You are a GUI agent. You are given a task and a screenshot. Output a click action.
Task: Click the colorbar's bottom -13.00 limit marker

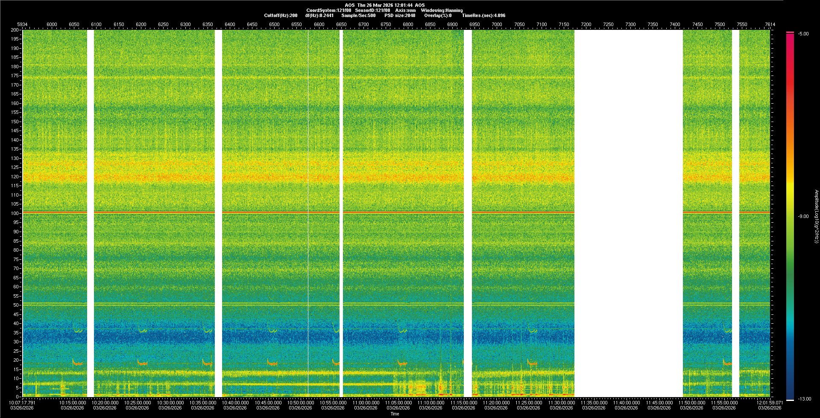(790, 400)
